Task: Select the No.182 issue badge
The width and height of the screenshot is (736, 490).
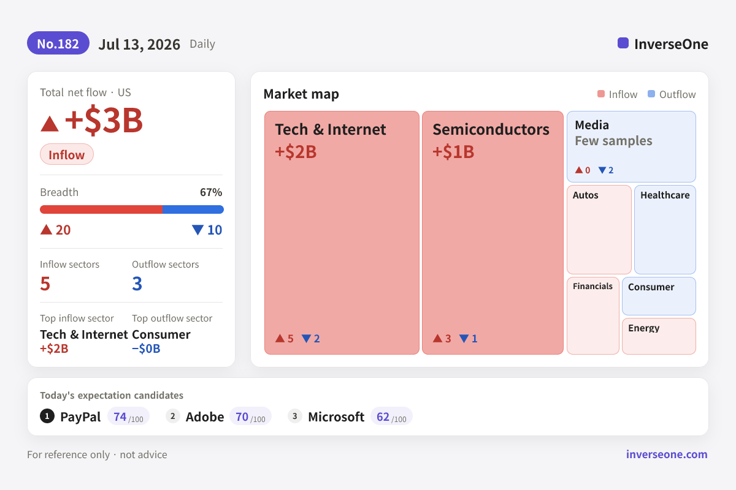Action: point(58,43)
